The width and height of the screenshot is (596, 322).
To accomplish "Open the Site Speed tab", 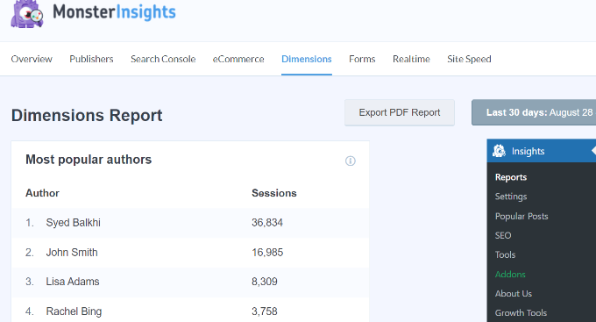I will (x=469, y=59).
